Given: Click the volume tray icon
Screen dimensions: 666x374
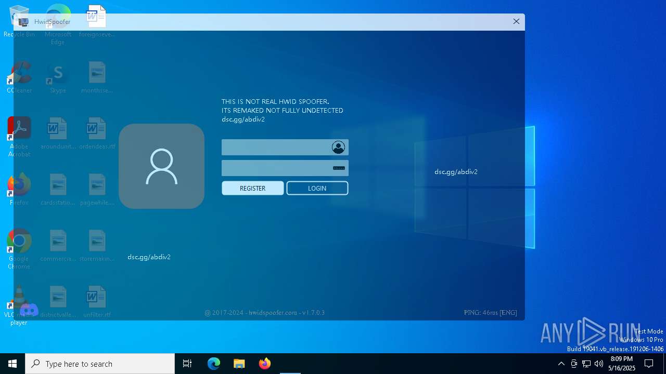Looking at the screenshot, I should tap(599, 364).
